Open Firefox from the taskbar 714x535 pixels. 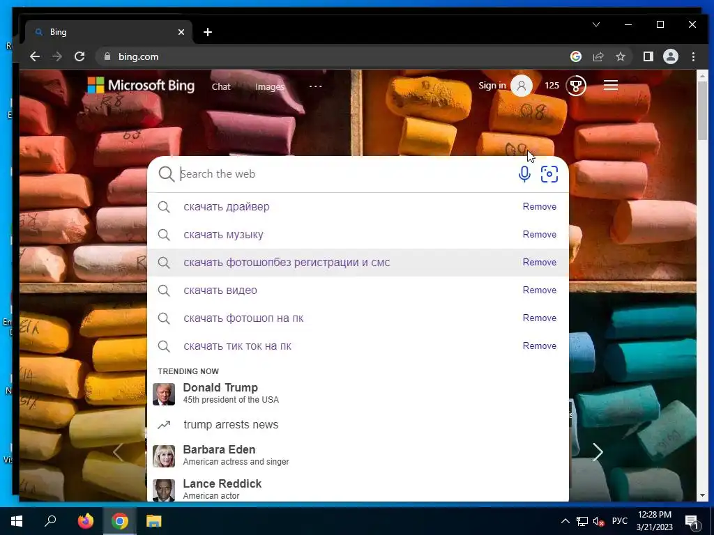[x=85, y=521]
